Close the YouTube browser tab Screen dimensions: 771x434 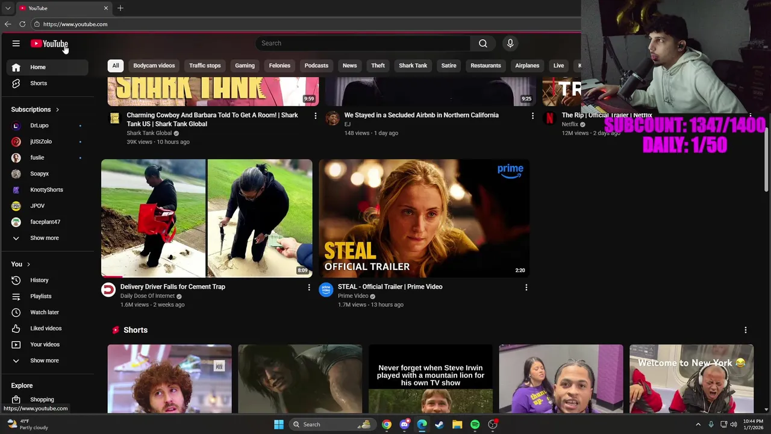[106, 8]
